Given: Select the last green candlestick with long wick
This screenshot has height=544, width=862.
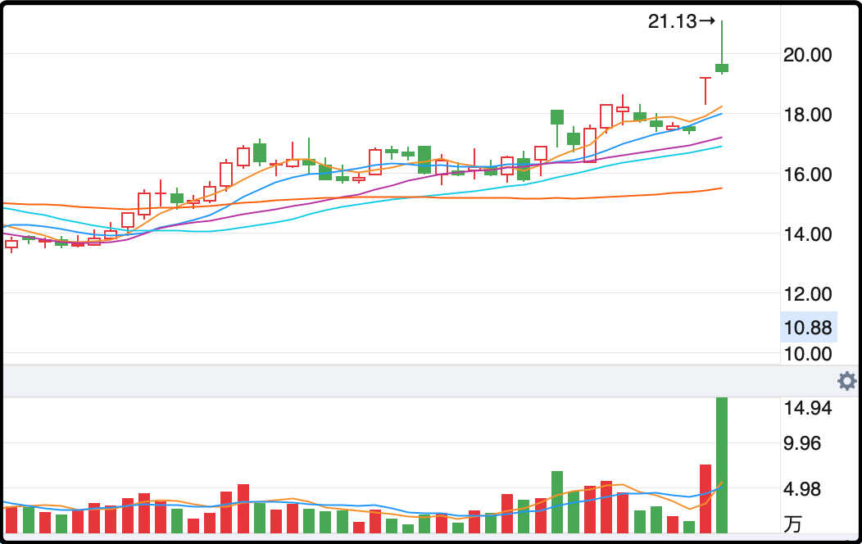Looking at the screenshot, I should click(x=722, y=67).
